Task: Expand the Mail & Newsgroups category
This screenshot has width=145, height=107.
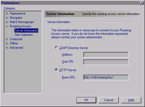Action: point(7,22)
